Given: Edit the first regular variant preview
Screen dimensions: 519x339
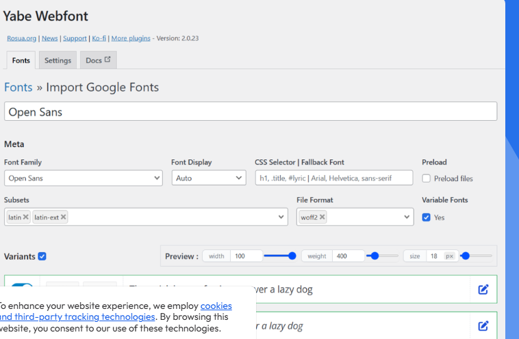Looking at the screenshot, I should tap(483, 289).
